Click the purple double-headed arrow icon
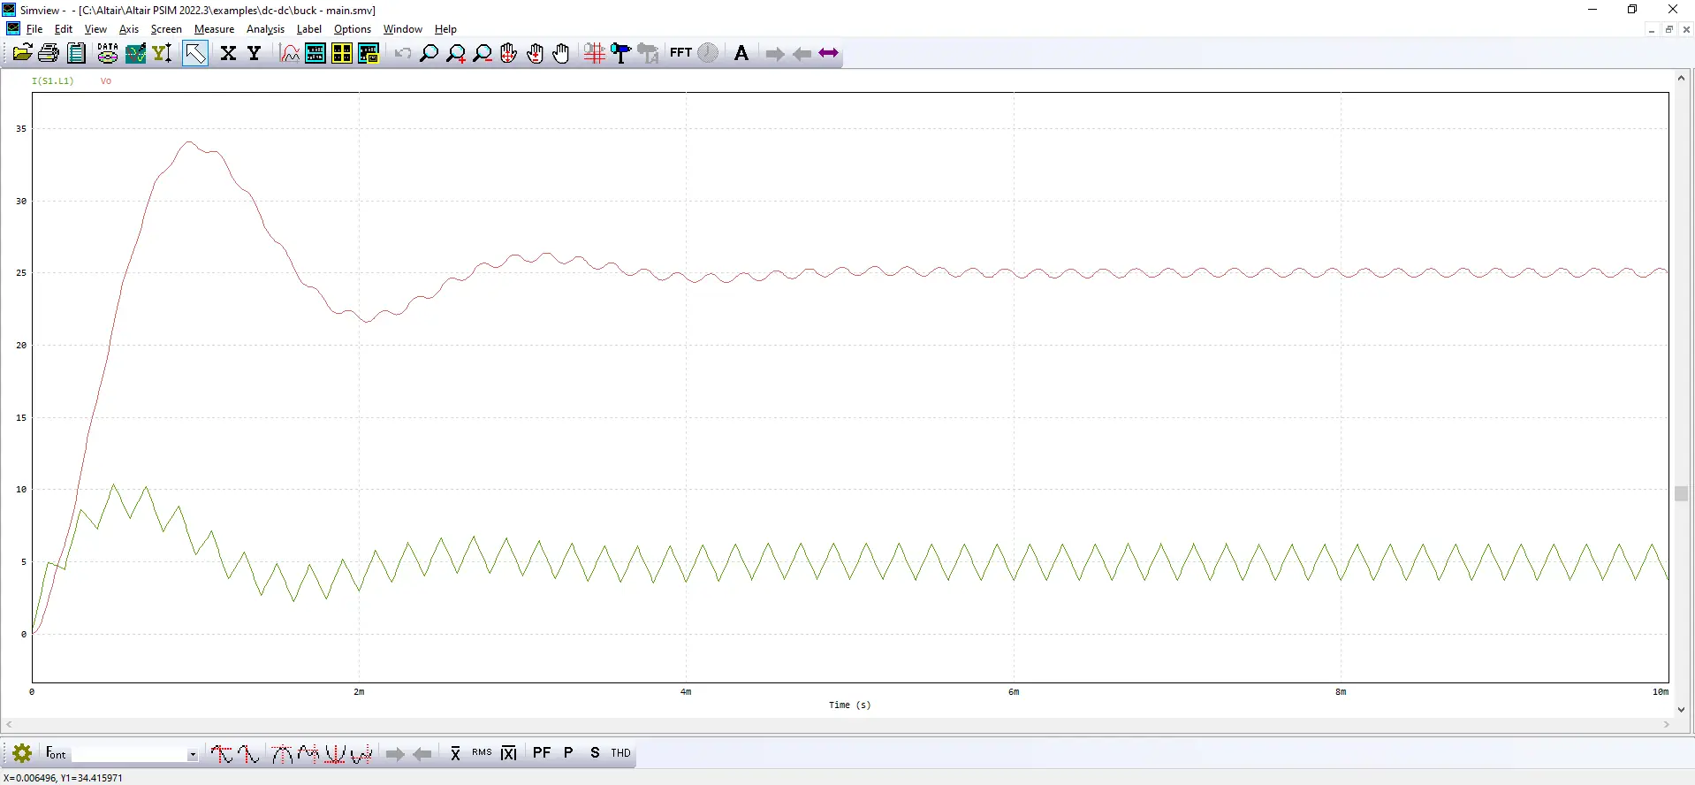The width and height of the screenshot is (1695, 785). tap(828, 54)
